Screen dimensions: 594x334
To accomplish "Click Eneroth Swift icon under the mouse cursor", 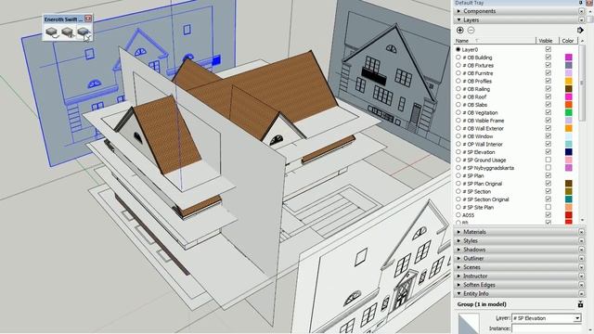I will click(84, 32).
